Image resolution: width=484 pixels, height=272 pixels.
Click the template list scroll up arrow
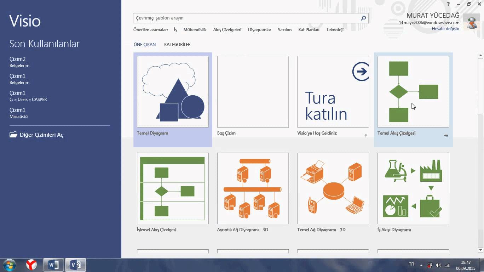480,55
